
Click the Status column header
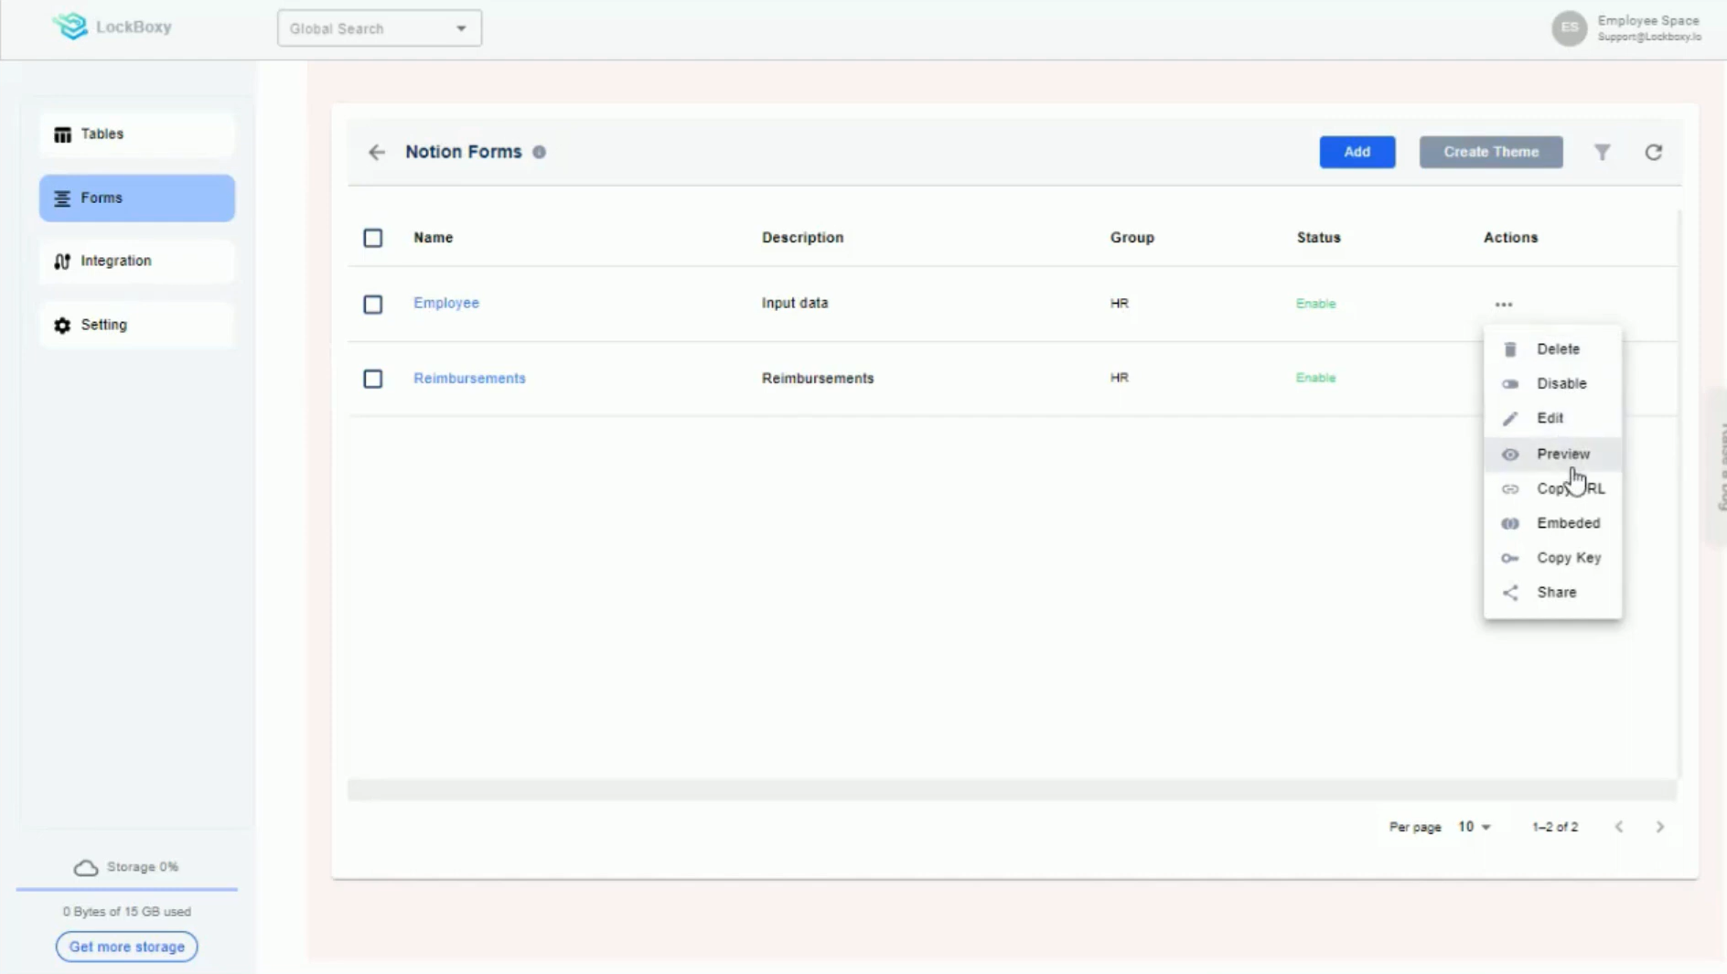pyautogui.click(x=1319, y=238)
